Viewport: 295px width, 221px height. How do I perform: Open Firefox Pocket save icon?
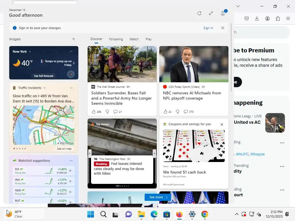(x=247, y=18)
